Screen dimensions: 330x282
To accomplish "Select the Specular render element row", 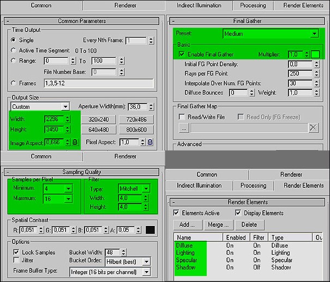I will [x=248, y=260].
